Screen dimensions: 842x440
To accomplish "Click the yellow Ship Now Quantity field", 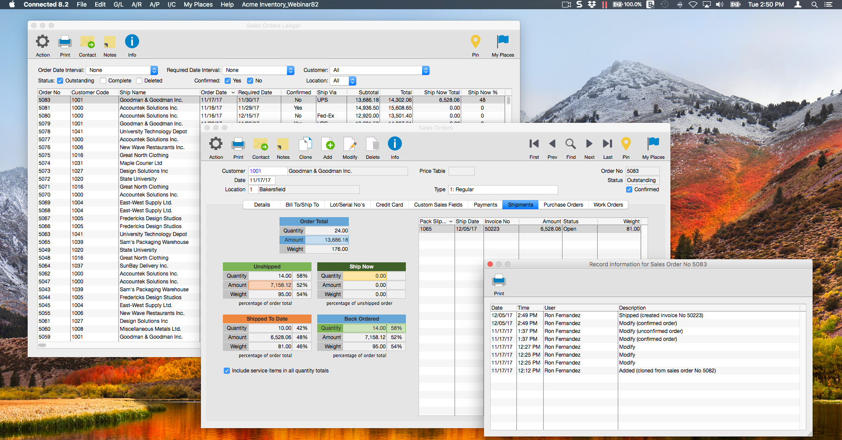I will [x=365, y=276].
